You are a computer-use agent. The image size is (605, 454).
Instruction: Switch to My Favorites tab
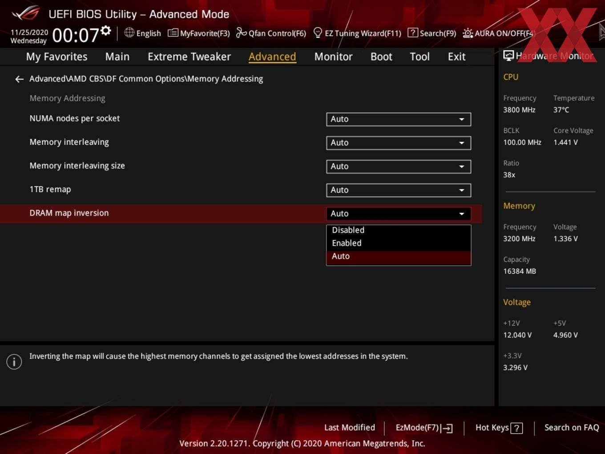point(56,57)
